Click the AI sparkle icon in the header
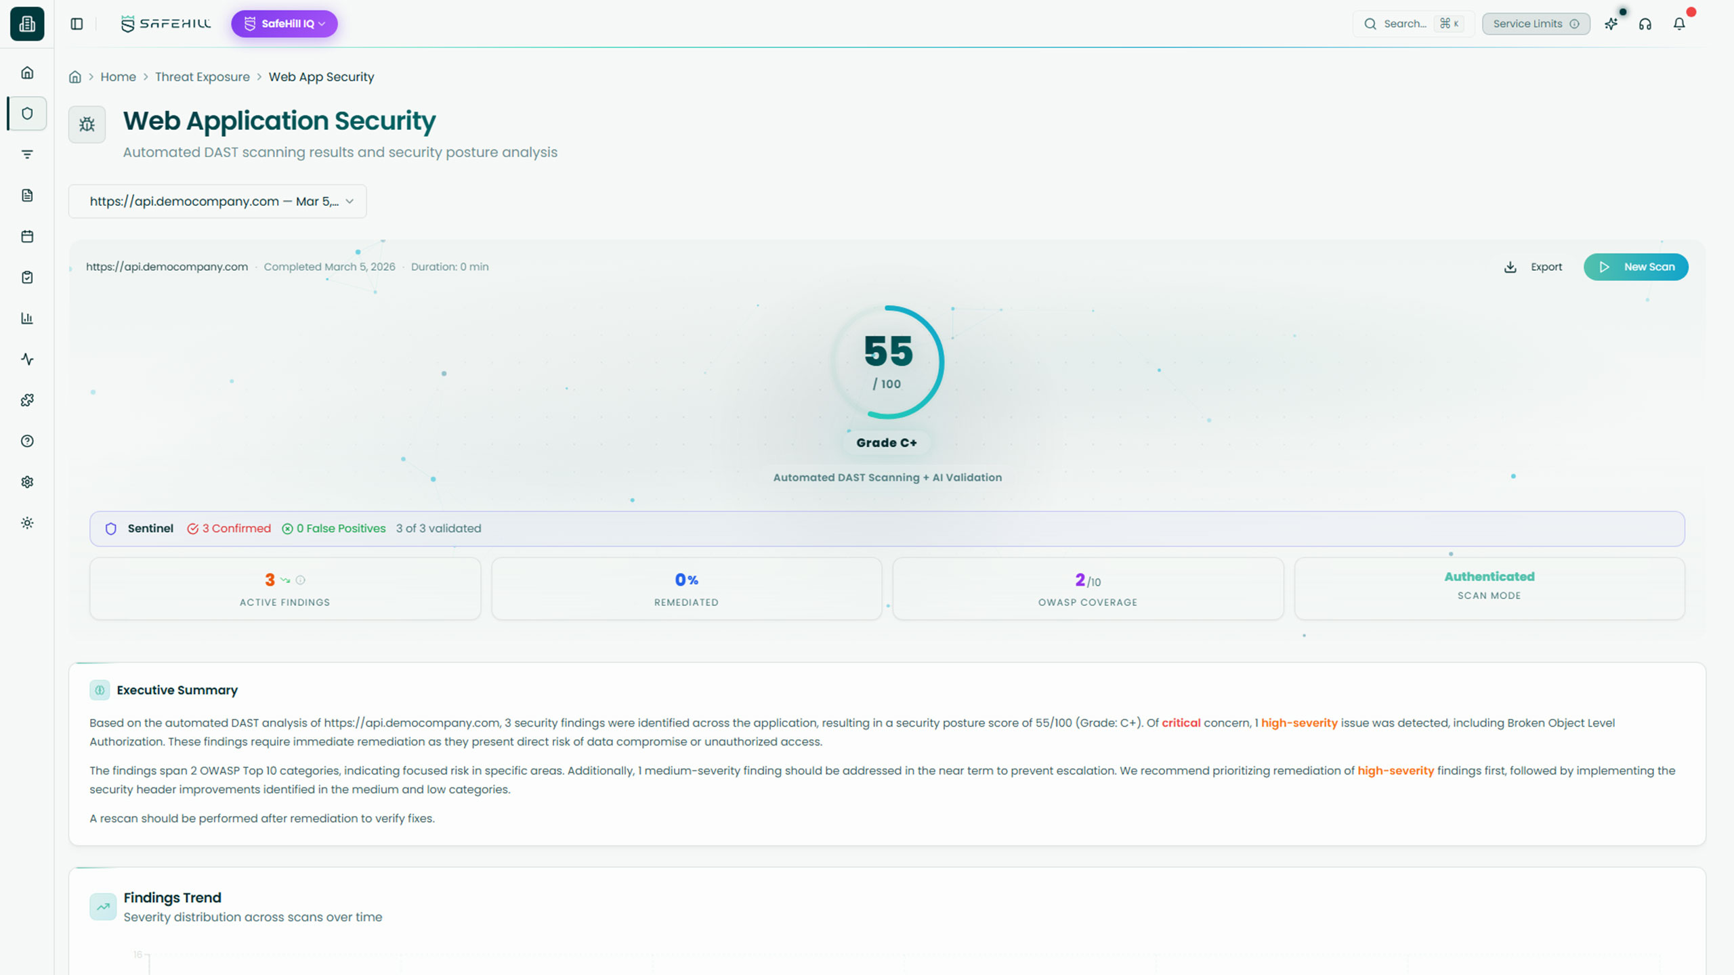 click(1611, 24)
